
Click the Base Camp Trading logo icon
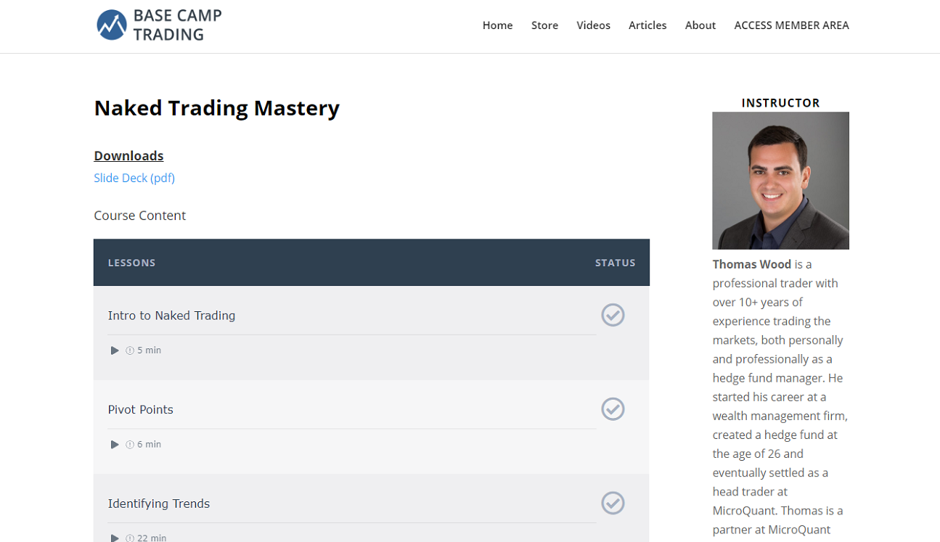pyautogui.click(x=112, y=25)
